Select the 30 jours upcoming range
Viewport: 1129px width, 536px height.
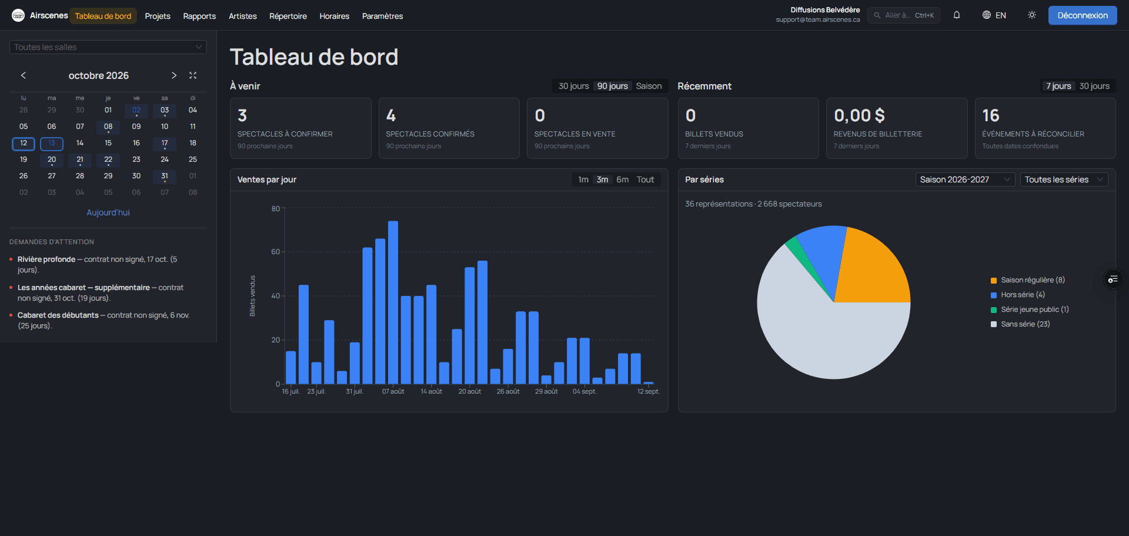(573, 86)
